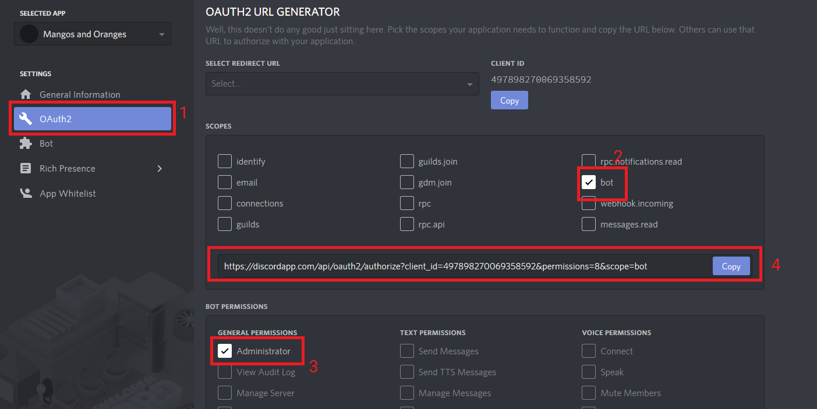817x409 pixels.
Task: Open Rich Presence settings
Action: (68, 168)
